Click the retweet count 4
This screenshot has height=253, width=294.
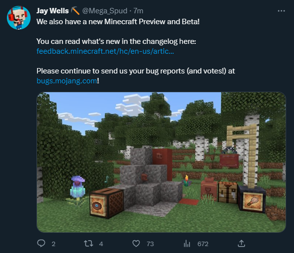coord(101,244)
